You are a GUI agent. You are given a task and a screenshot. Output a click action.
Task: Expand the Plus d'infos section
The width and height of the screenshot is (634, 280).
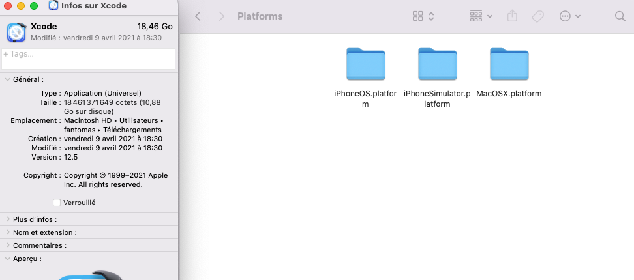click(8, 219)
